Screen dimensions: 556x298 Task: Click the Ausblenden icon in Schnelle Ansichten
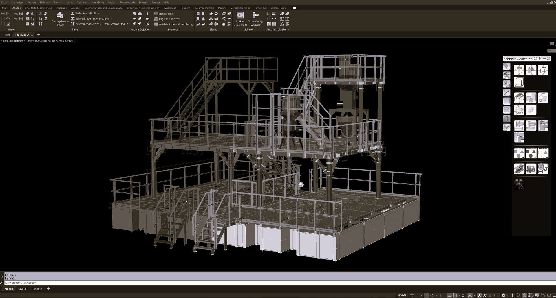click(531, 153)
